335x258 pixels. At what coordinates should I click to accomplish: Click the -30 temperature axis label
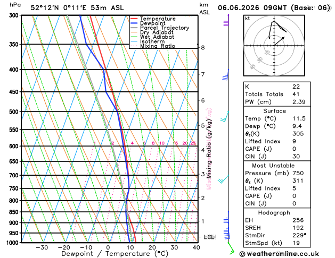tap(42, 247)
